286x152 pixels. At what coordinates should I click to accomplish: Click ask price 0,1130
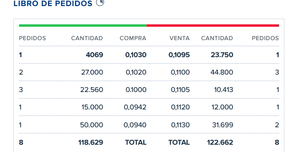[180, 125]
